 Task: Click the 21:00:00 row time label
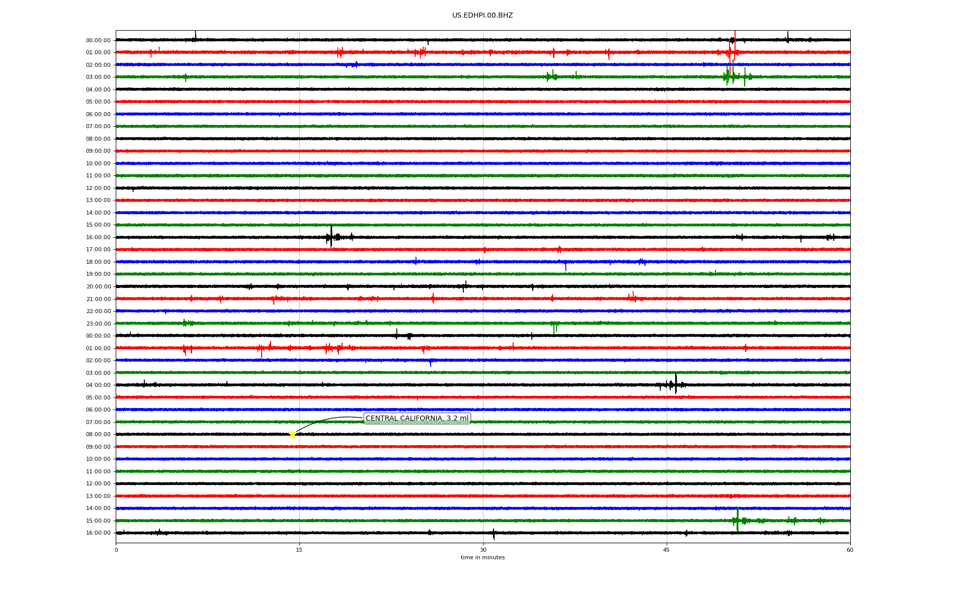point(98,299)
